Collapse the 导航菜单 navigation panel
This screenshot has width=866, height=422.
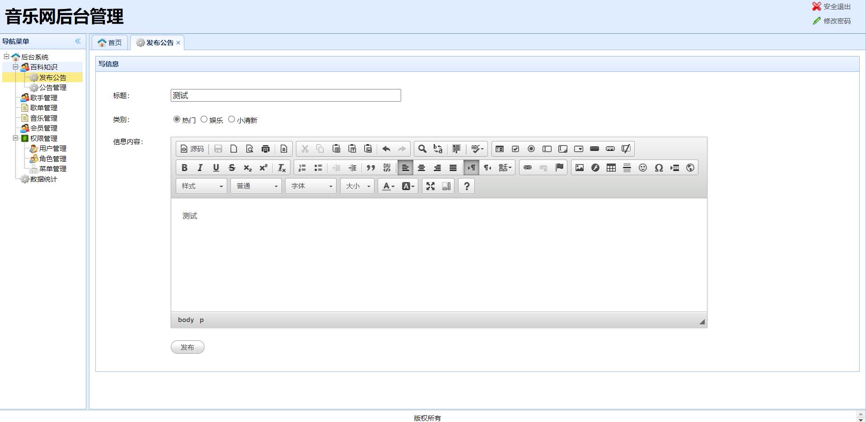(78, 41)
